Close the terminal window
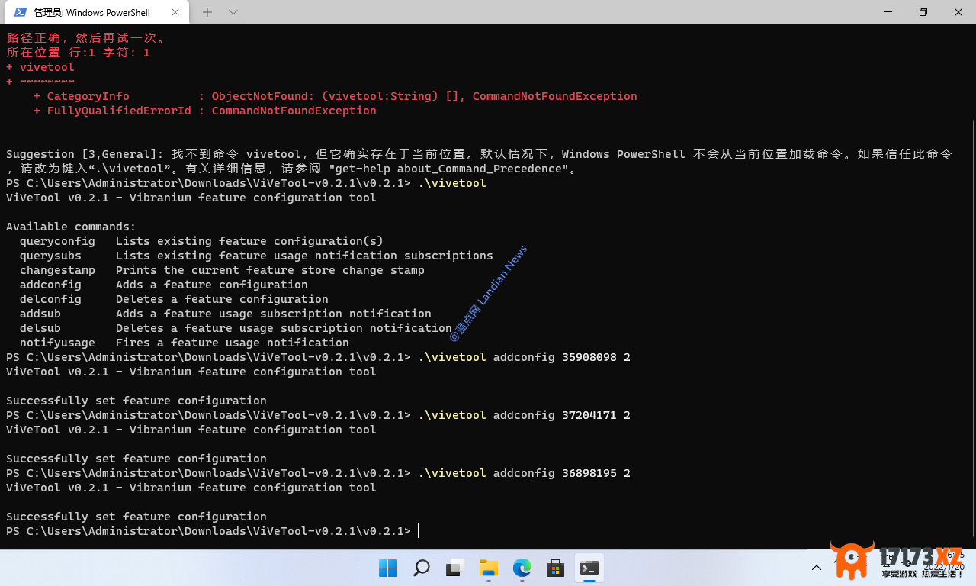 [958, 12]
